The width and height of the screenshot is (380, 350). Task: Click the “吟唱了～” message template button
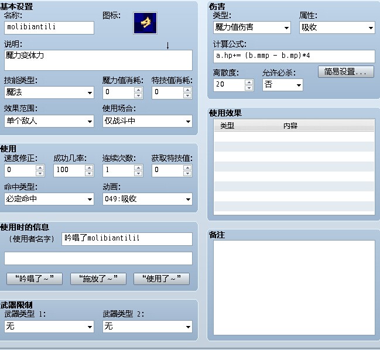point(35,279)
